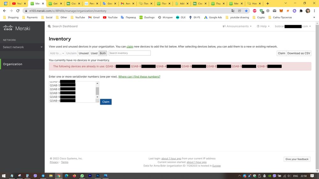This screenshot has width=319, height=179.
Task: Open Viber from the taskbar
Action: [x=35, y=176]
